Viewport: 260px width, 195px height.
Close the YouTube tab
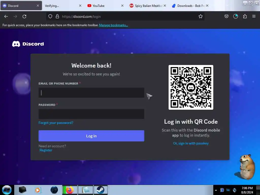point(122,6)
